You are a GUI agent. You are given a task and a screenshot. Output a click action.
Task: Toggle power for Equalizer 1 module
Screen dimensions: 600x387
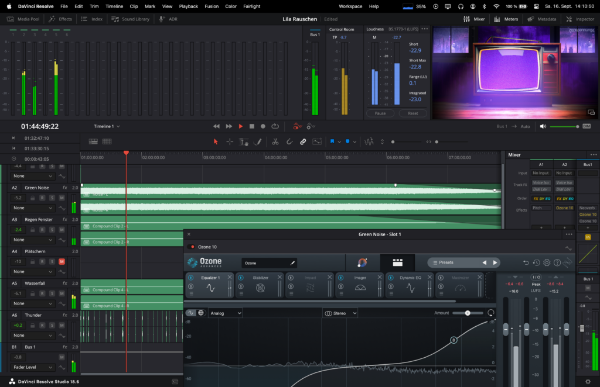pos(190,278)
